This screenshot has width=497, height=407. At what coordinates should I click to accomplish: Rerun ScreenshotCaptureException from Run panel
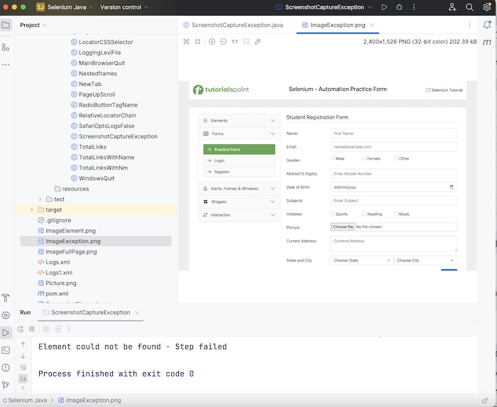21,329
